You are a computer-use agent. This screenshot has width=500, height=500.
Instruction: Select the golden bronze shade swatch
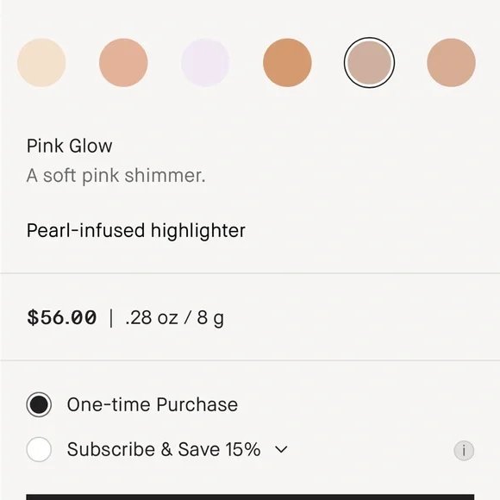tap(287, 62)
